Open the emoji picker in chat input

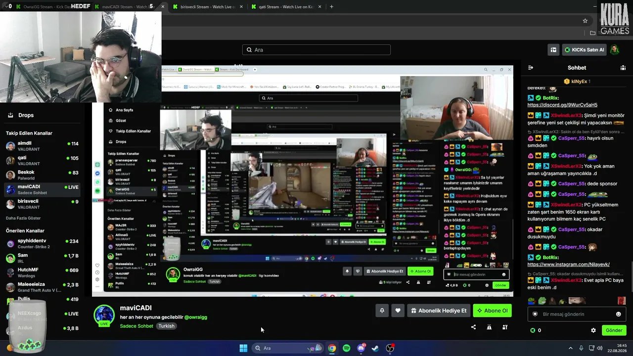(618, 314)
